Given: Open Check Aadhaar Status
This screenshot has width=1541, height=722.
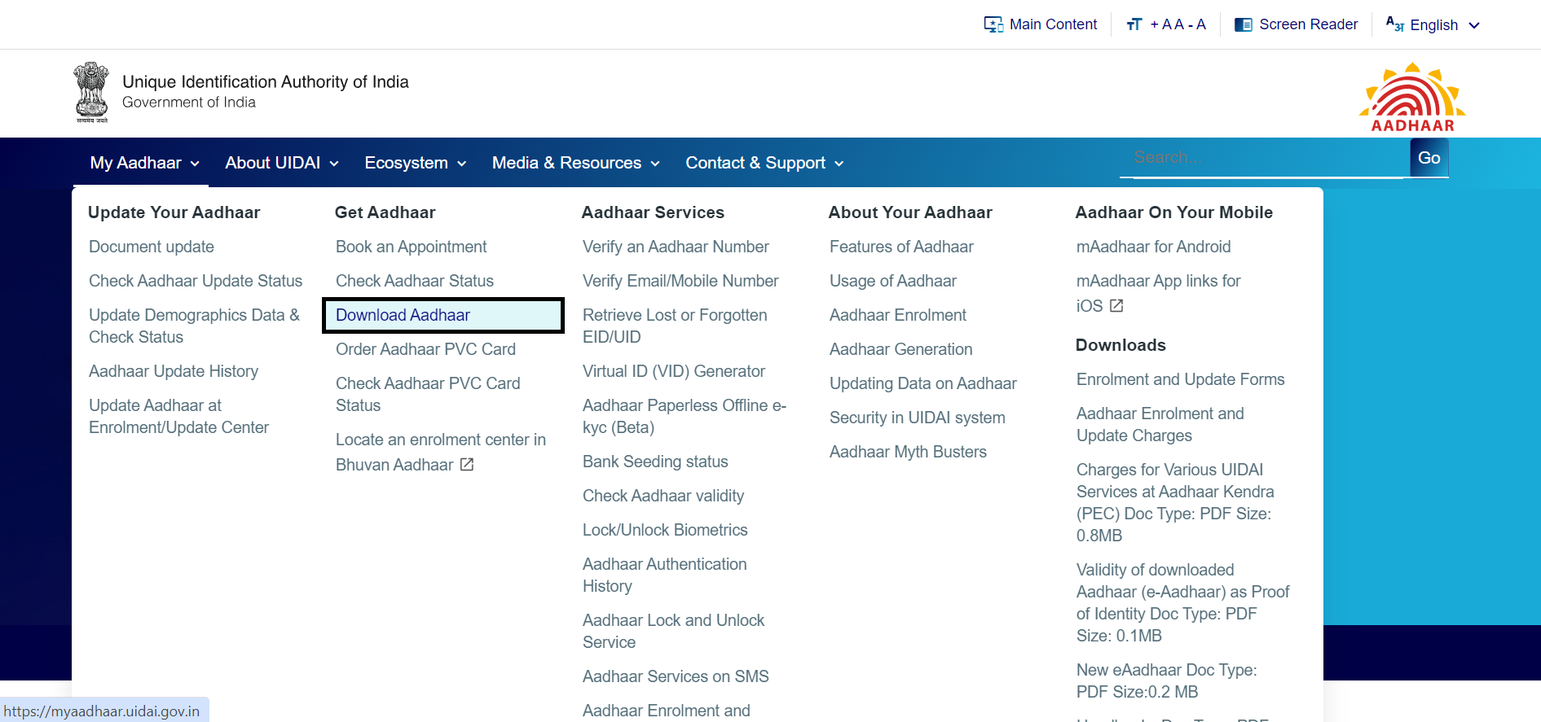Looking at the screenshot, I should point(415,281).
